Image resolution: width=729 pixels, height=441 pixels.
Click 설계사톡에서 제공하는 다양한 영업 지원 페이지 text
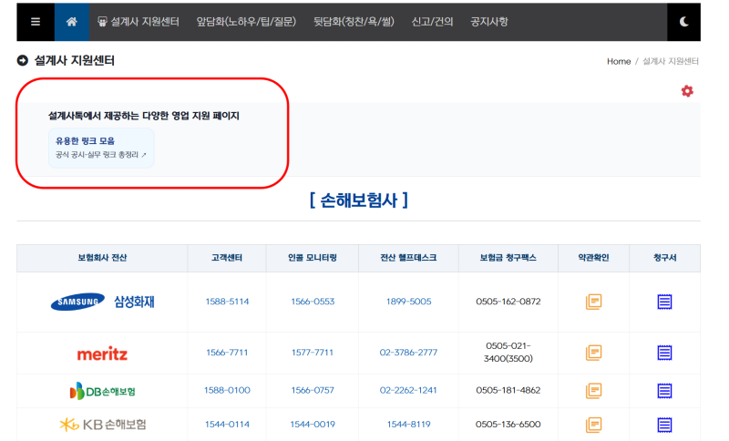pyautogui.click(x=144, y=116)
